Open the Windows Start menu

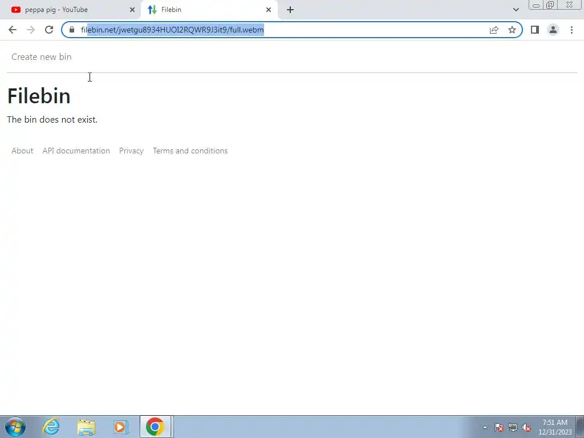point(15,427)
